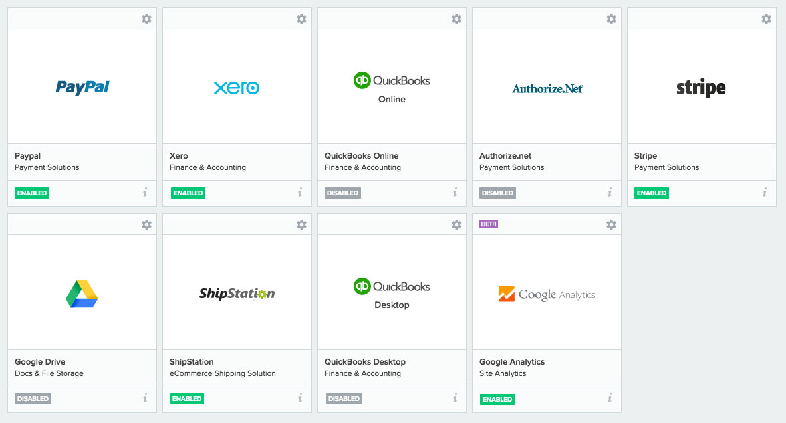Click 'Finance & Accounting' under QuickBooks Desktop

pyautogui.click(x=362, y=373)
